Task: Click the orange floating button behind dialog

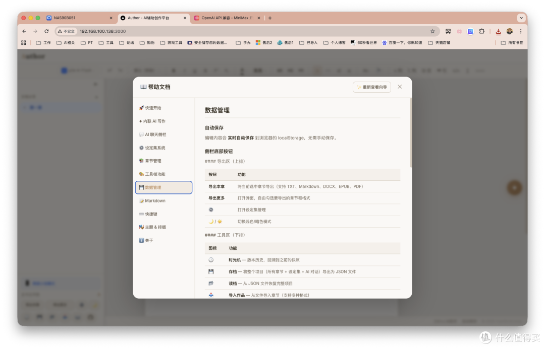Action: (x=514, y=188)
